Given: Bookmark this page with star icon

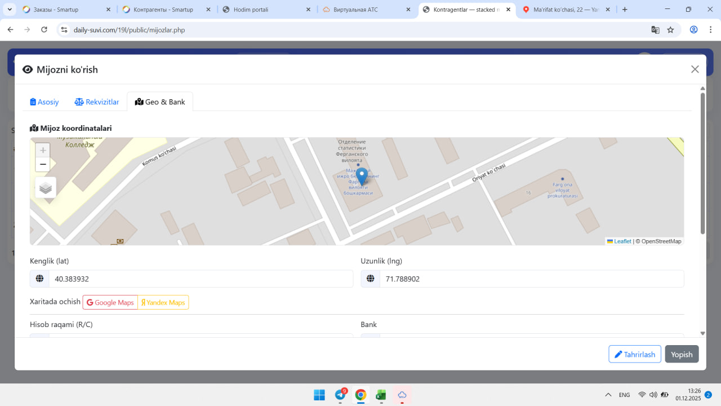Looking at the screenshot, I should pos(670,30).
